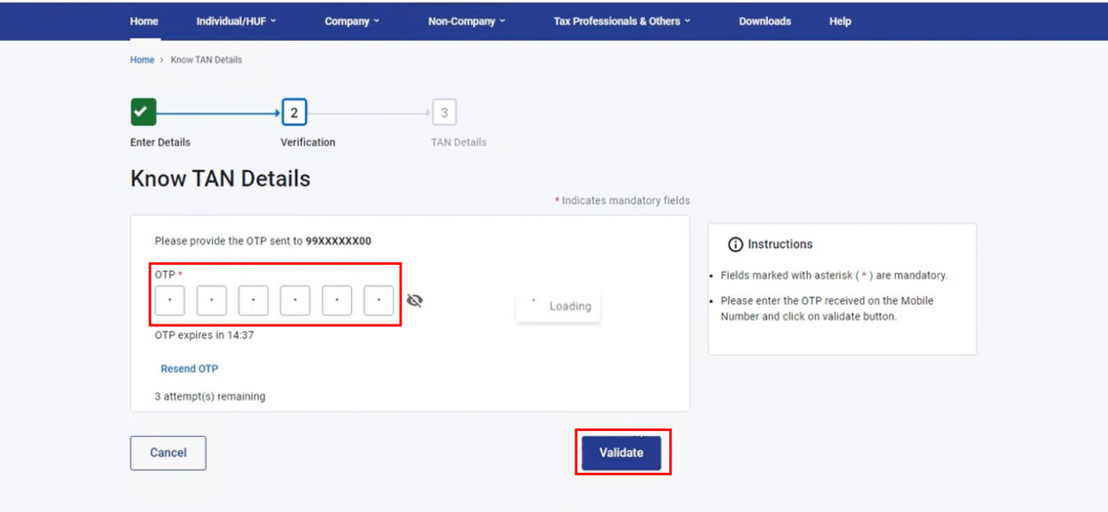Open the Non-Company dropdown
Screen dimensions: 1108x512
[x=466, y=20]
